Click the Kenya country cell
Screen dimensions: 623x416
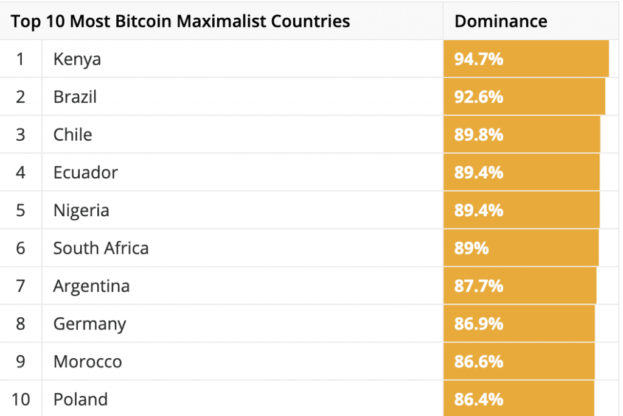tap(77, 59)
